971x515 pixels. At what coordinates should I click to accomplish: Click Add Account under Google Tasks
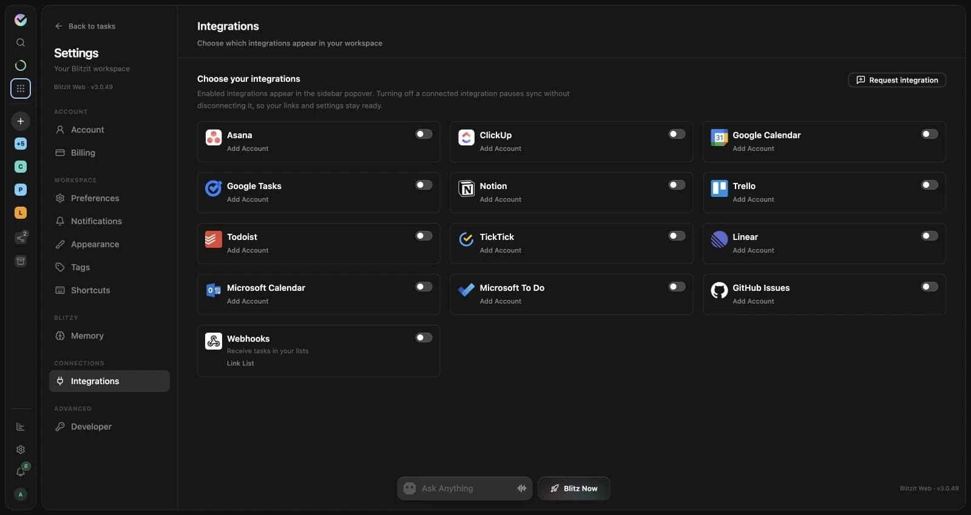[x=248, y=199]
